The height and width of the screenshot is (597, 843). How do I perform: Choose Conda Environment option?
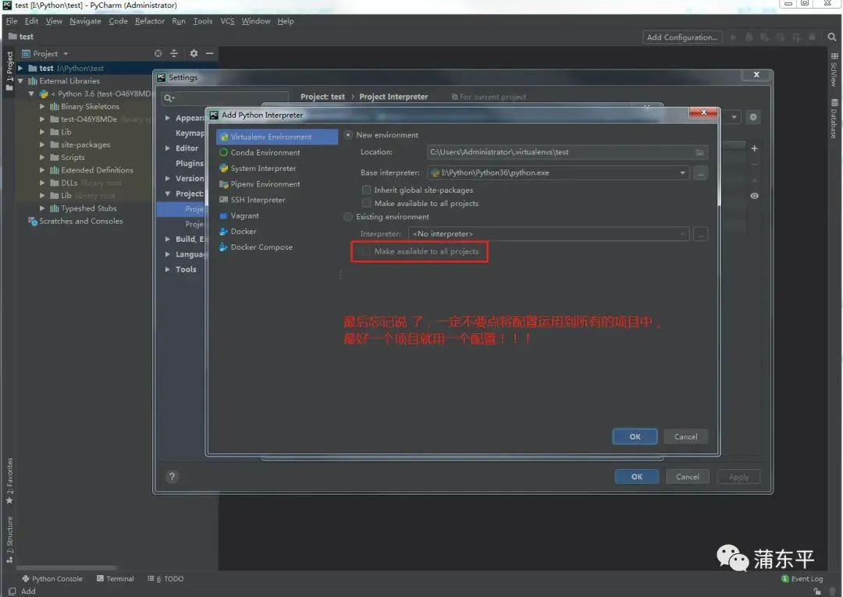260,153
